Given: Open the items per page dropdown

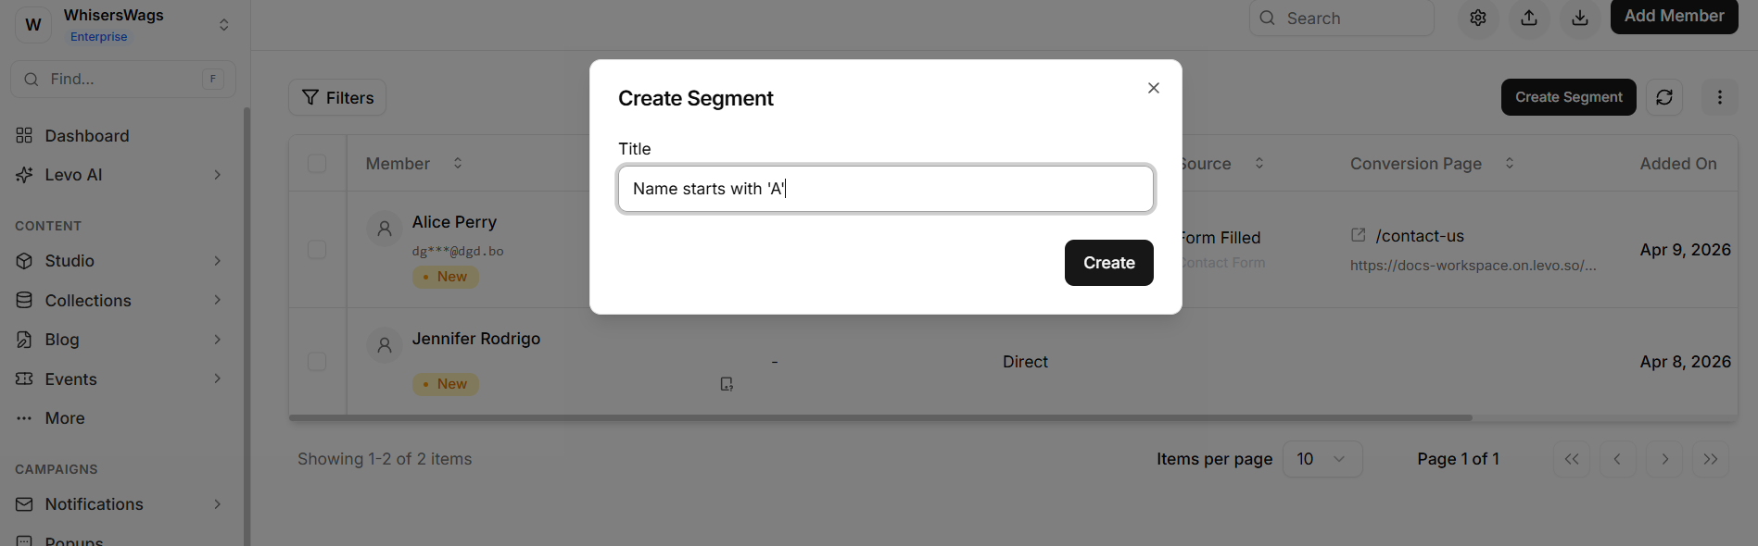Looking at the screenshot, I should pos(1322,459).
